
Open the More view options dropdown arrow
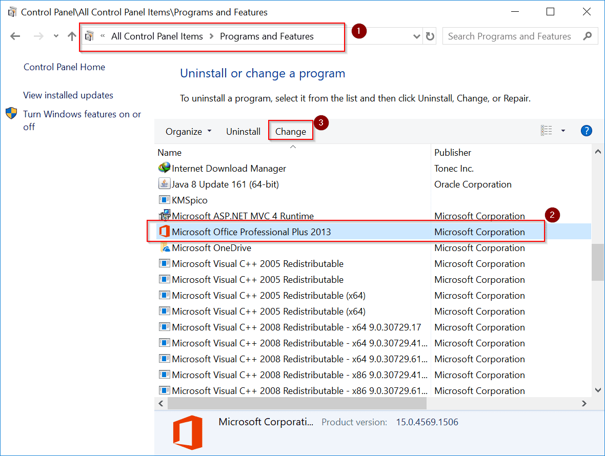pos(563,131)
